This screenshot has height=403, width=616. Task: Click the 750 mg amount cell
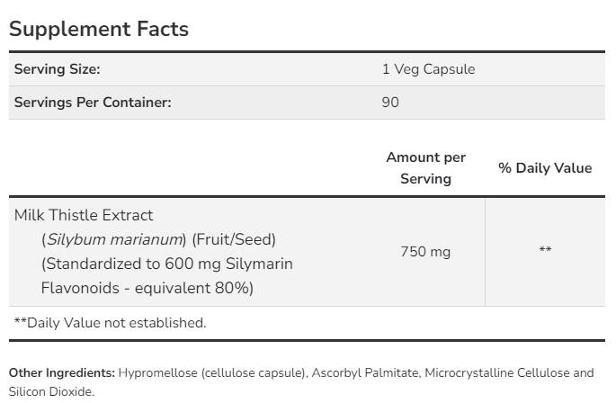tap(425, 252)
